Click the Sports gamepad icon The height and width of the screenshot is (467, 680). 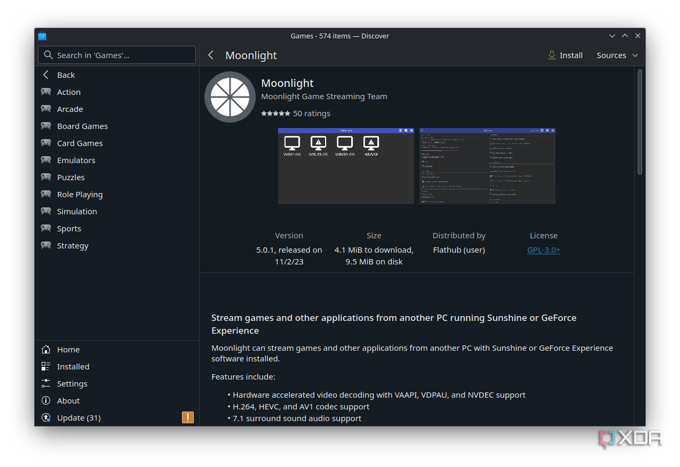(x=46, y=228)
